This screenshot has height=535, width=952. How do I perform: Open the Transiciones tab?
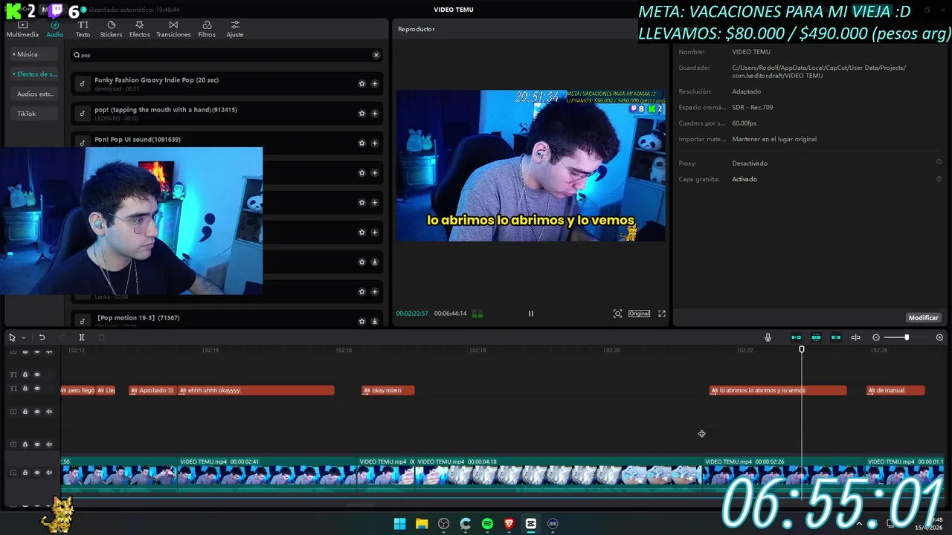point(173,29)
